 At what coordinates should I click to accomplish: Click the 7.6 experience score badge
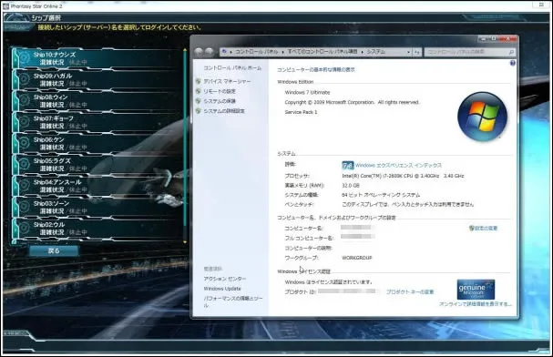point(348,165)
